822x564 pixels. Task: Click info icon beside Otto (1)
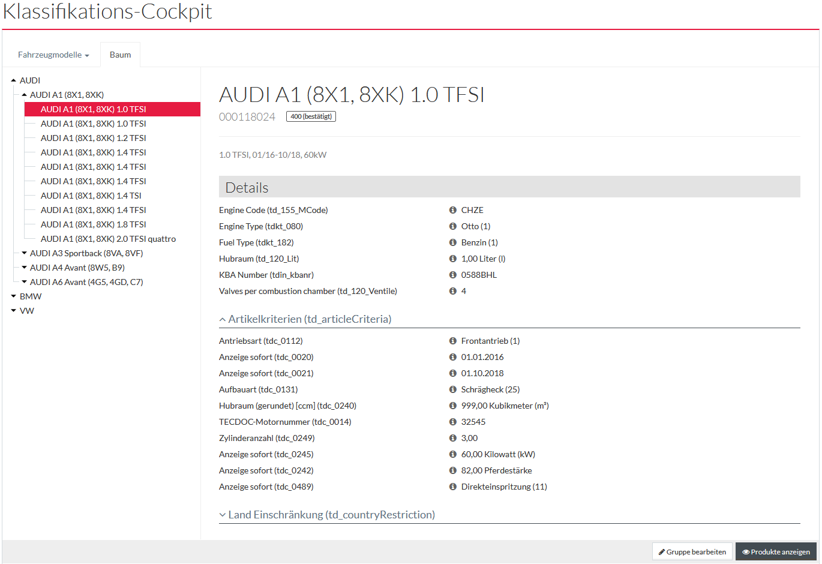(453, 226)
